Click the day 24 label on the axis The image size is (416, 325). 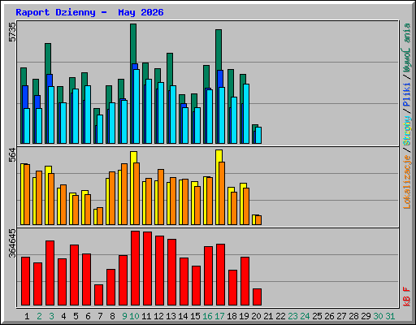pos(305,316)
